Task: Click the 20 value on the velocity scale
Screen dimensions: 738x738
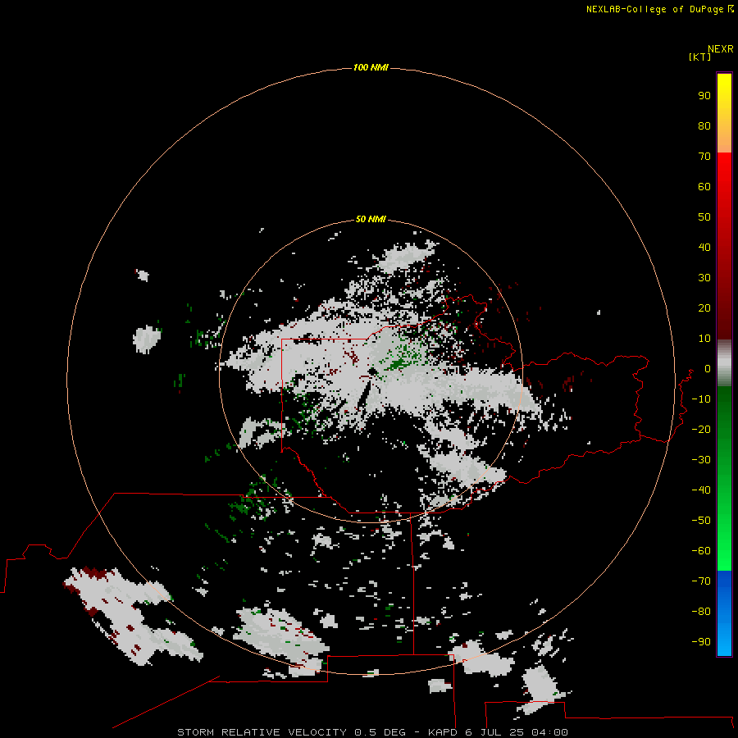Action: 704,307
